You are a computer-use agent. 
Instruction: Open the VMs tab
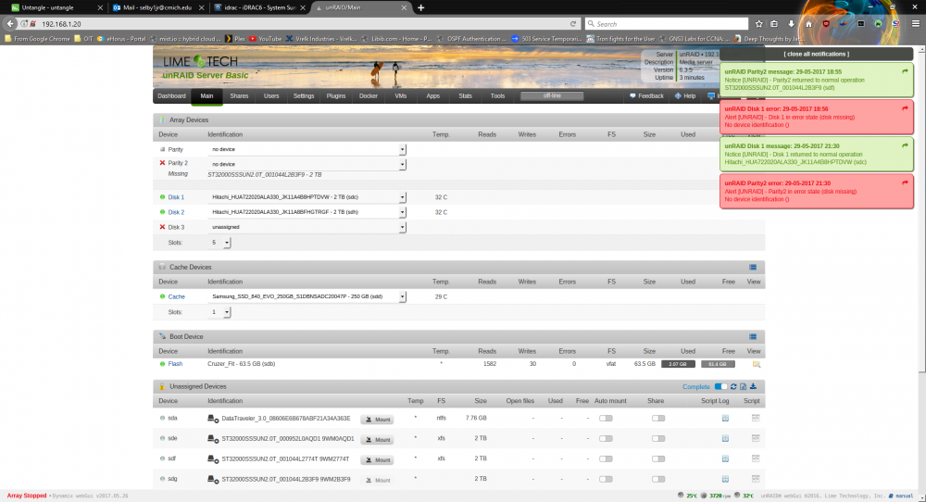[x=400, y=95]
